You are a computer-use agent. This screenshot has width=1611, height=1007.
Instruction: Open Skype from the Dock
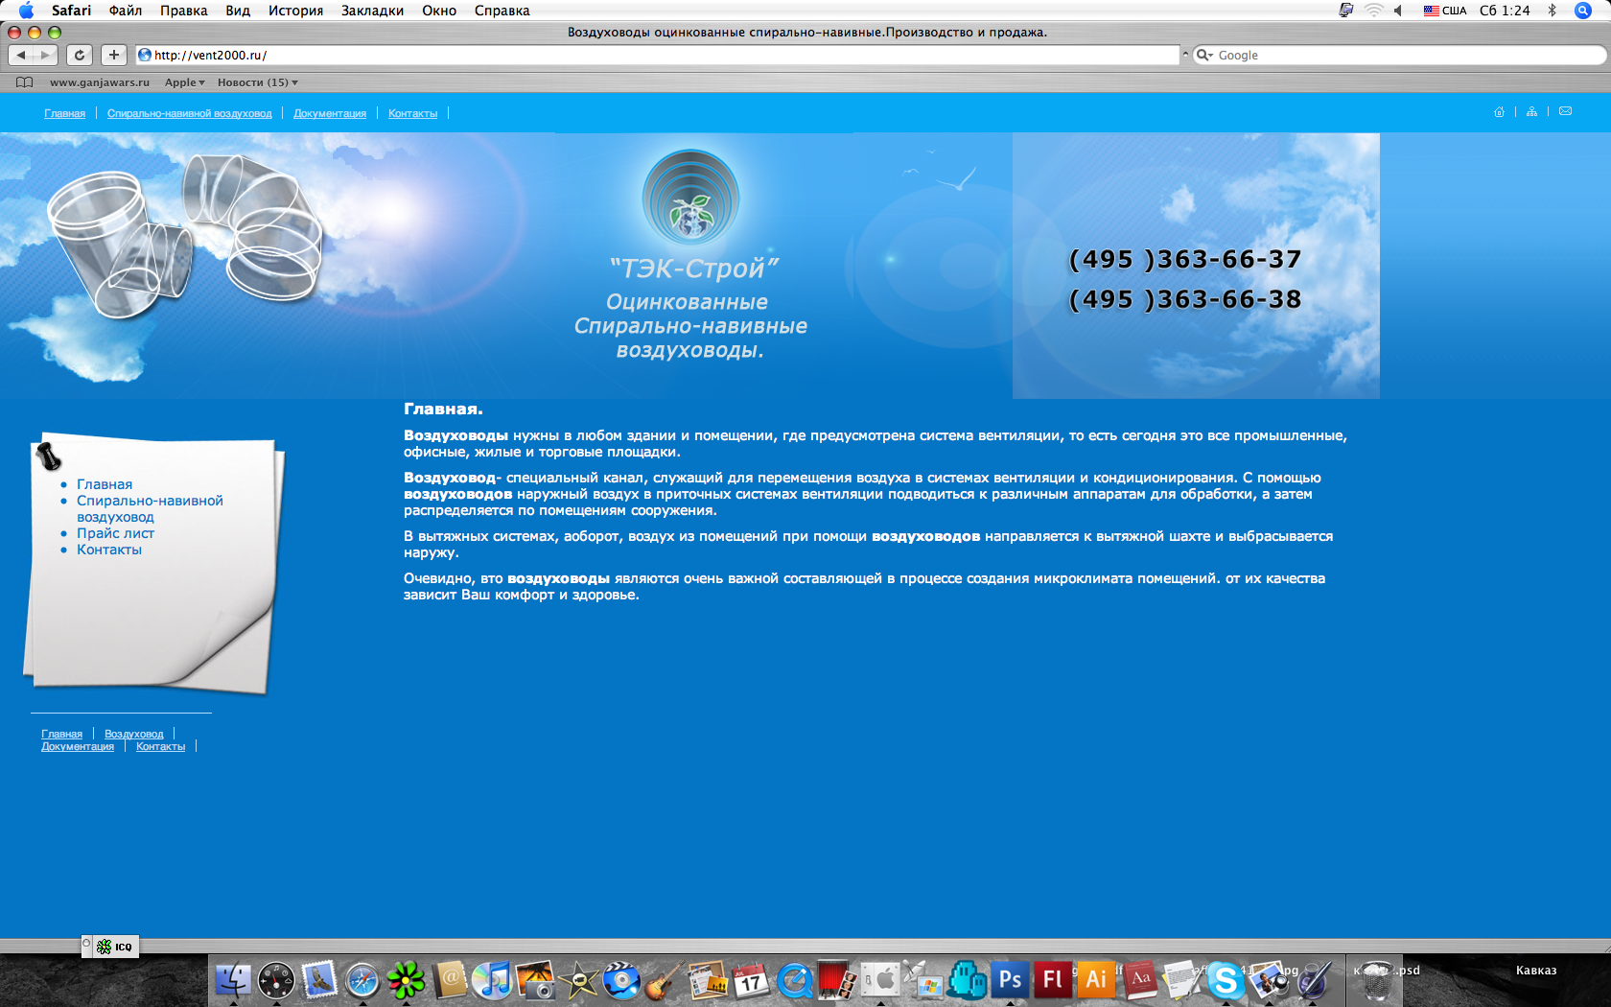pyautogui.click(x=1225, y=981)
